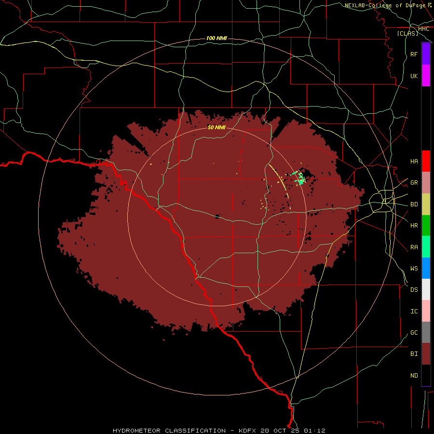Click the RF legend label
This screenshot has width=434, height=434.
pyautogui.click(x=414, y=54)
